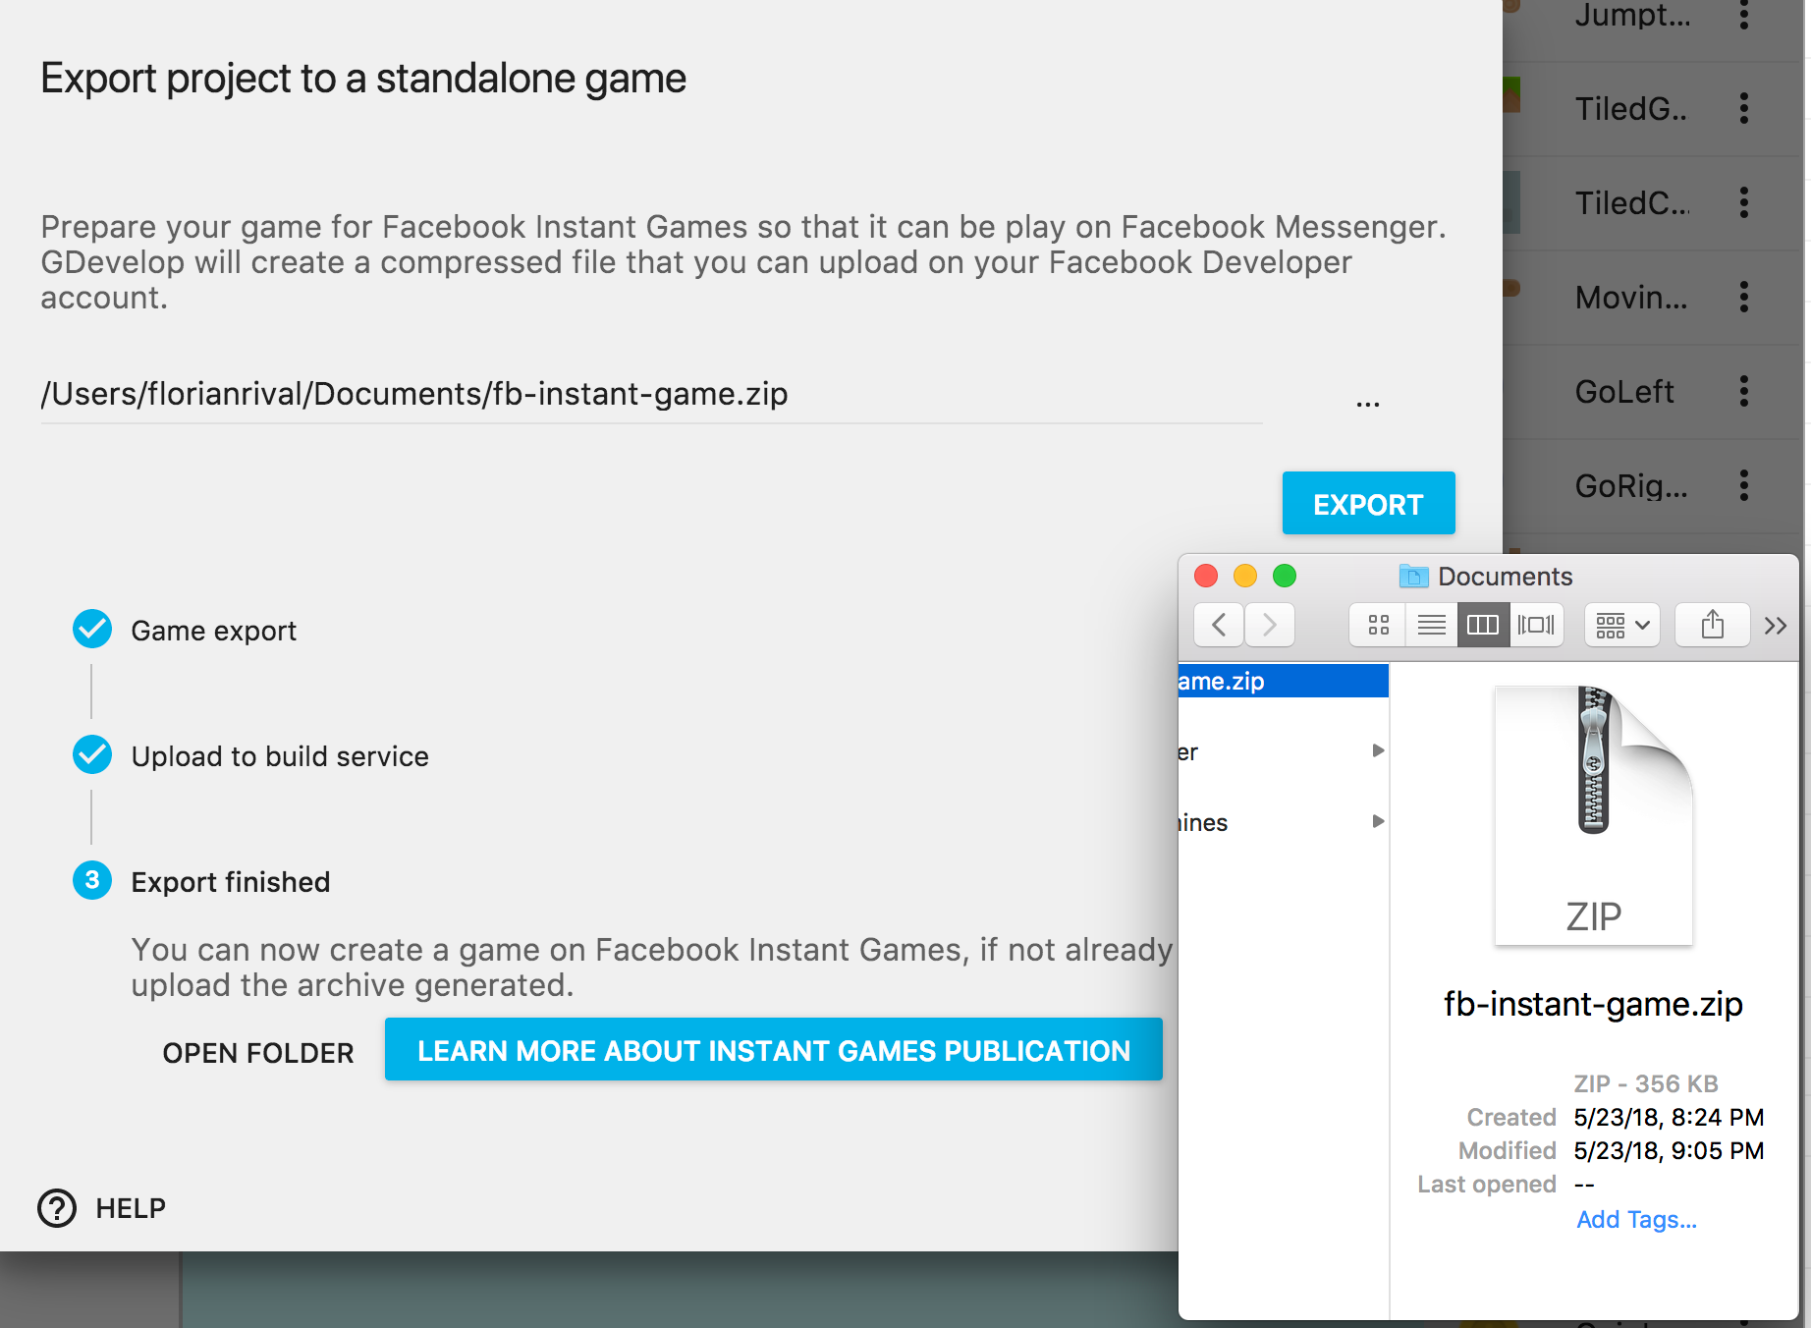Switch Finder to icon view
The height and width of the screenshot is (1328, 1811).
[1378, 625]
